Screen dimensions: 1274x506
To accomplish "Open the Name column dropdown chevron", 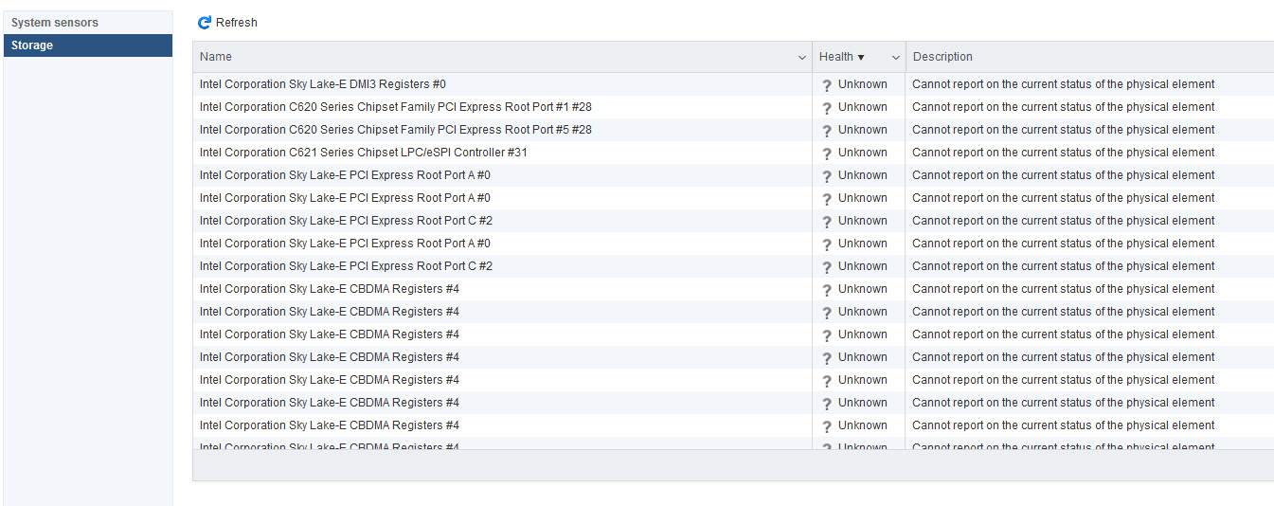I will coord(802,58).
